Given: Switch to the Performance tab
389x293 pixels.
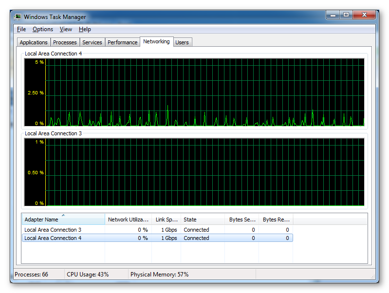Looking at the screenshot, I should pyautogui.click(x=122, y=42).
